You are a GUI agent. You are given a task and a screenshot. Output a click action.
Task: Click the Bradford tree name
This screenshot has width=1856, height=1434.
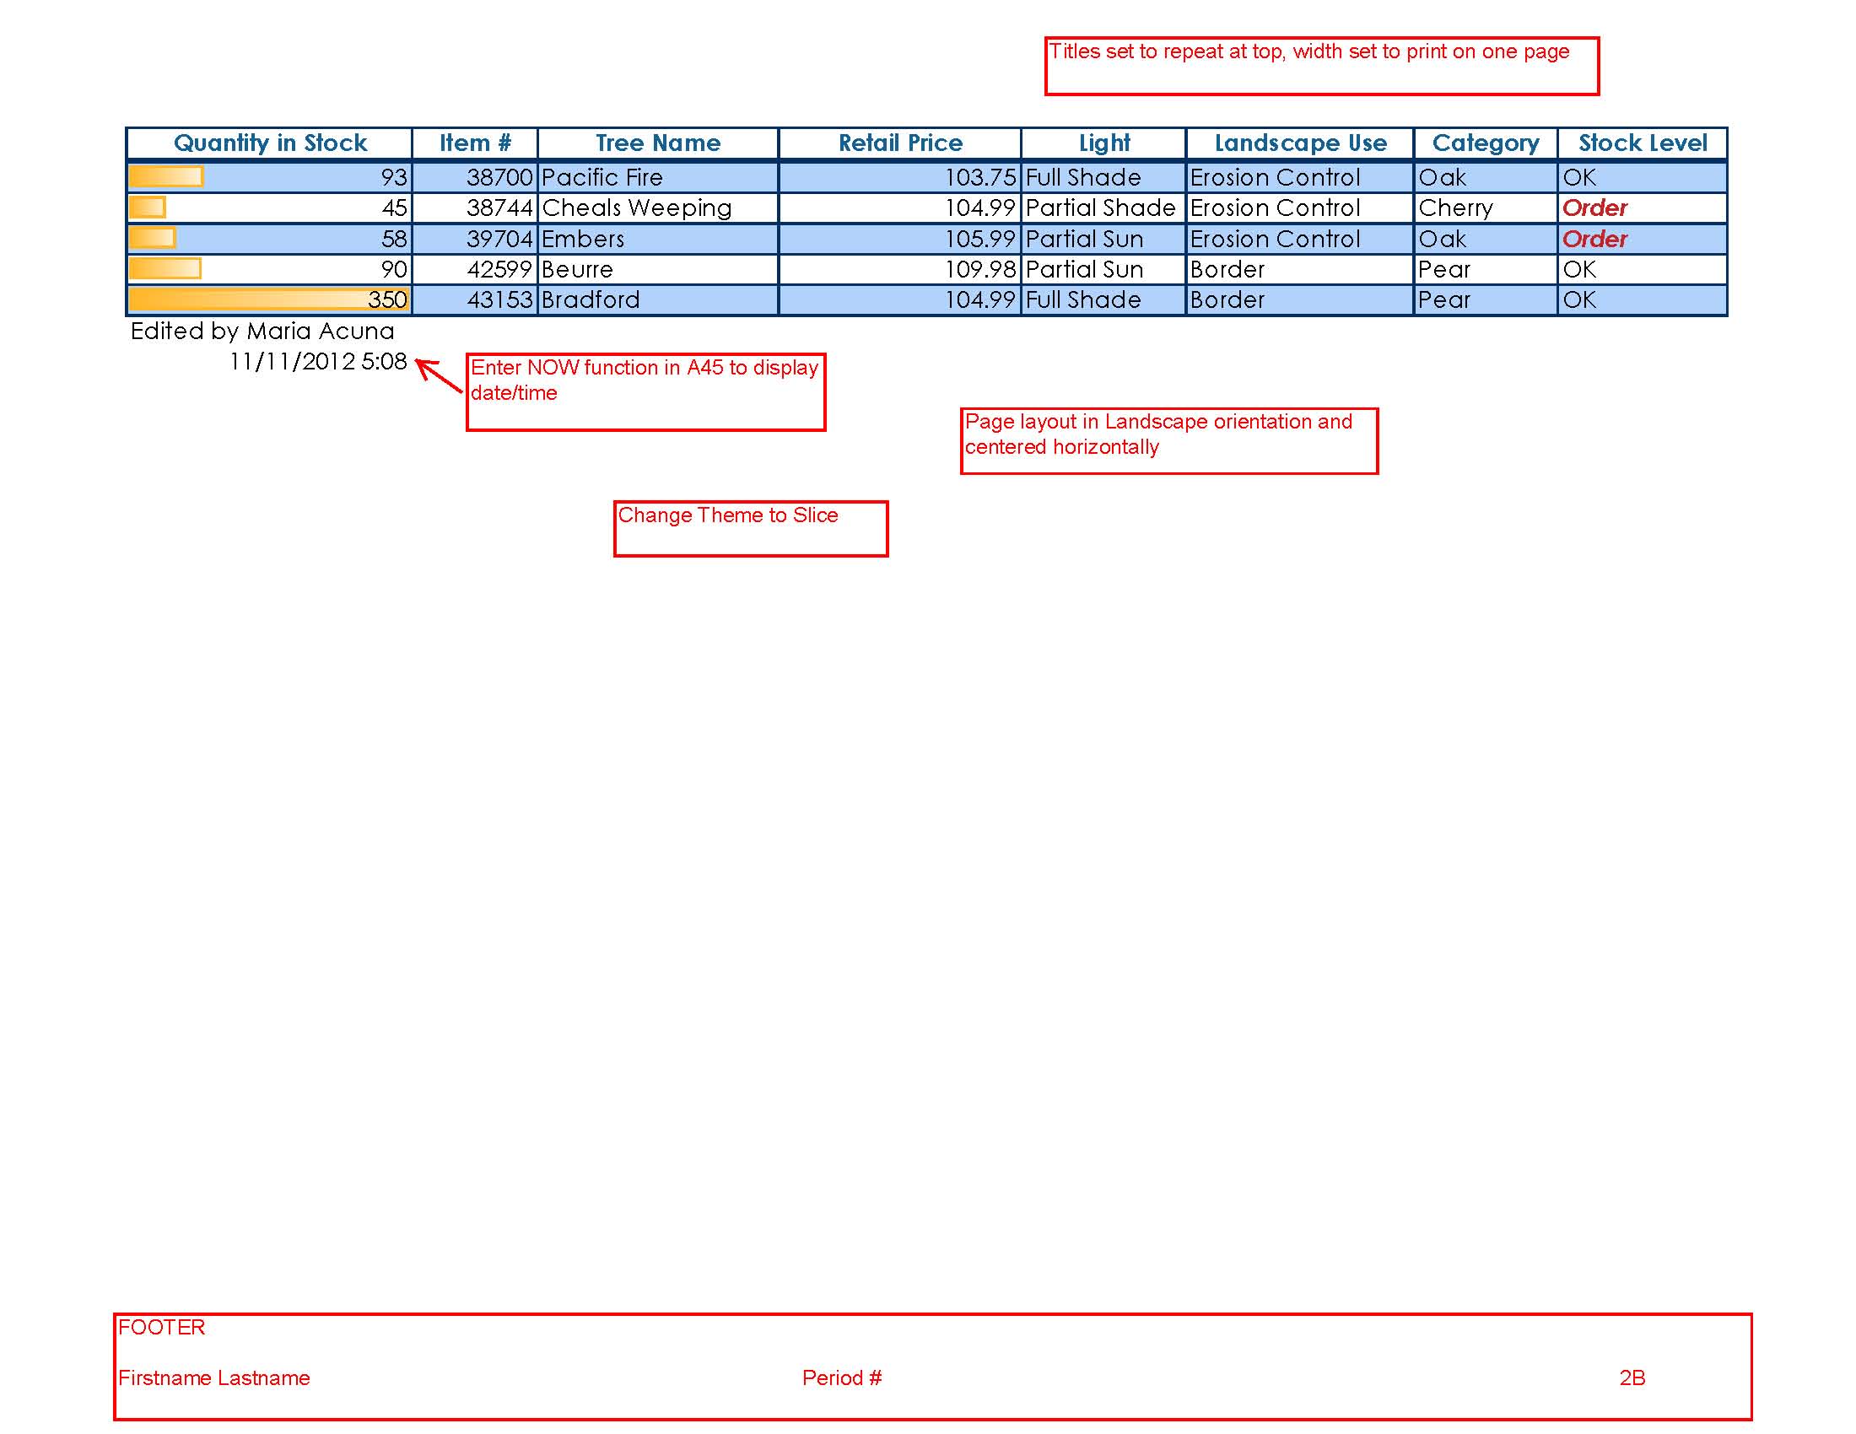[x=658, y=300]
